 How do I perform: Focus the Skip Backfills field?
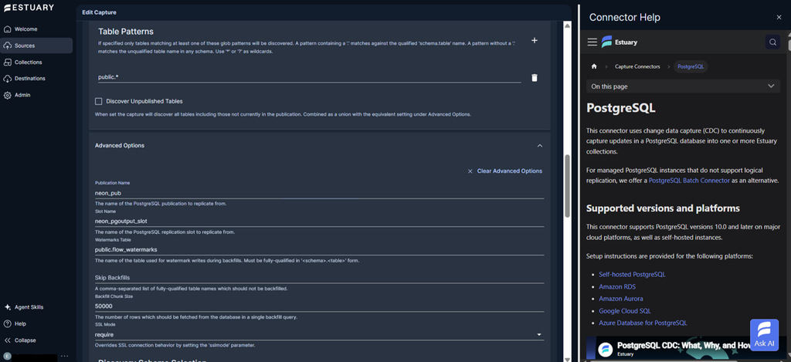click(x=319, y=278)
